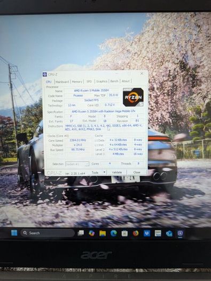211x281 pixels.
Task: Click the taskbar Search box
Action: point(48,233)
